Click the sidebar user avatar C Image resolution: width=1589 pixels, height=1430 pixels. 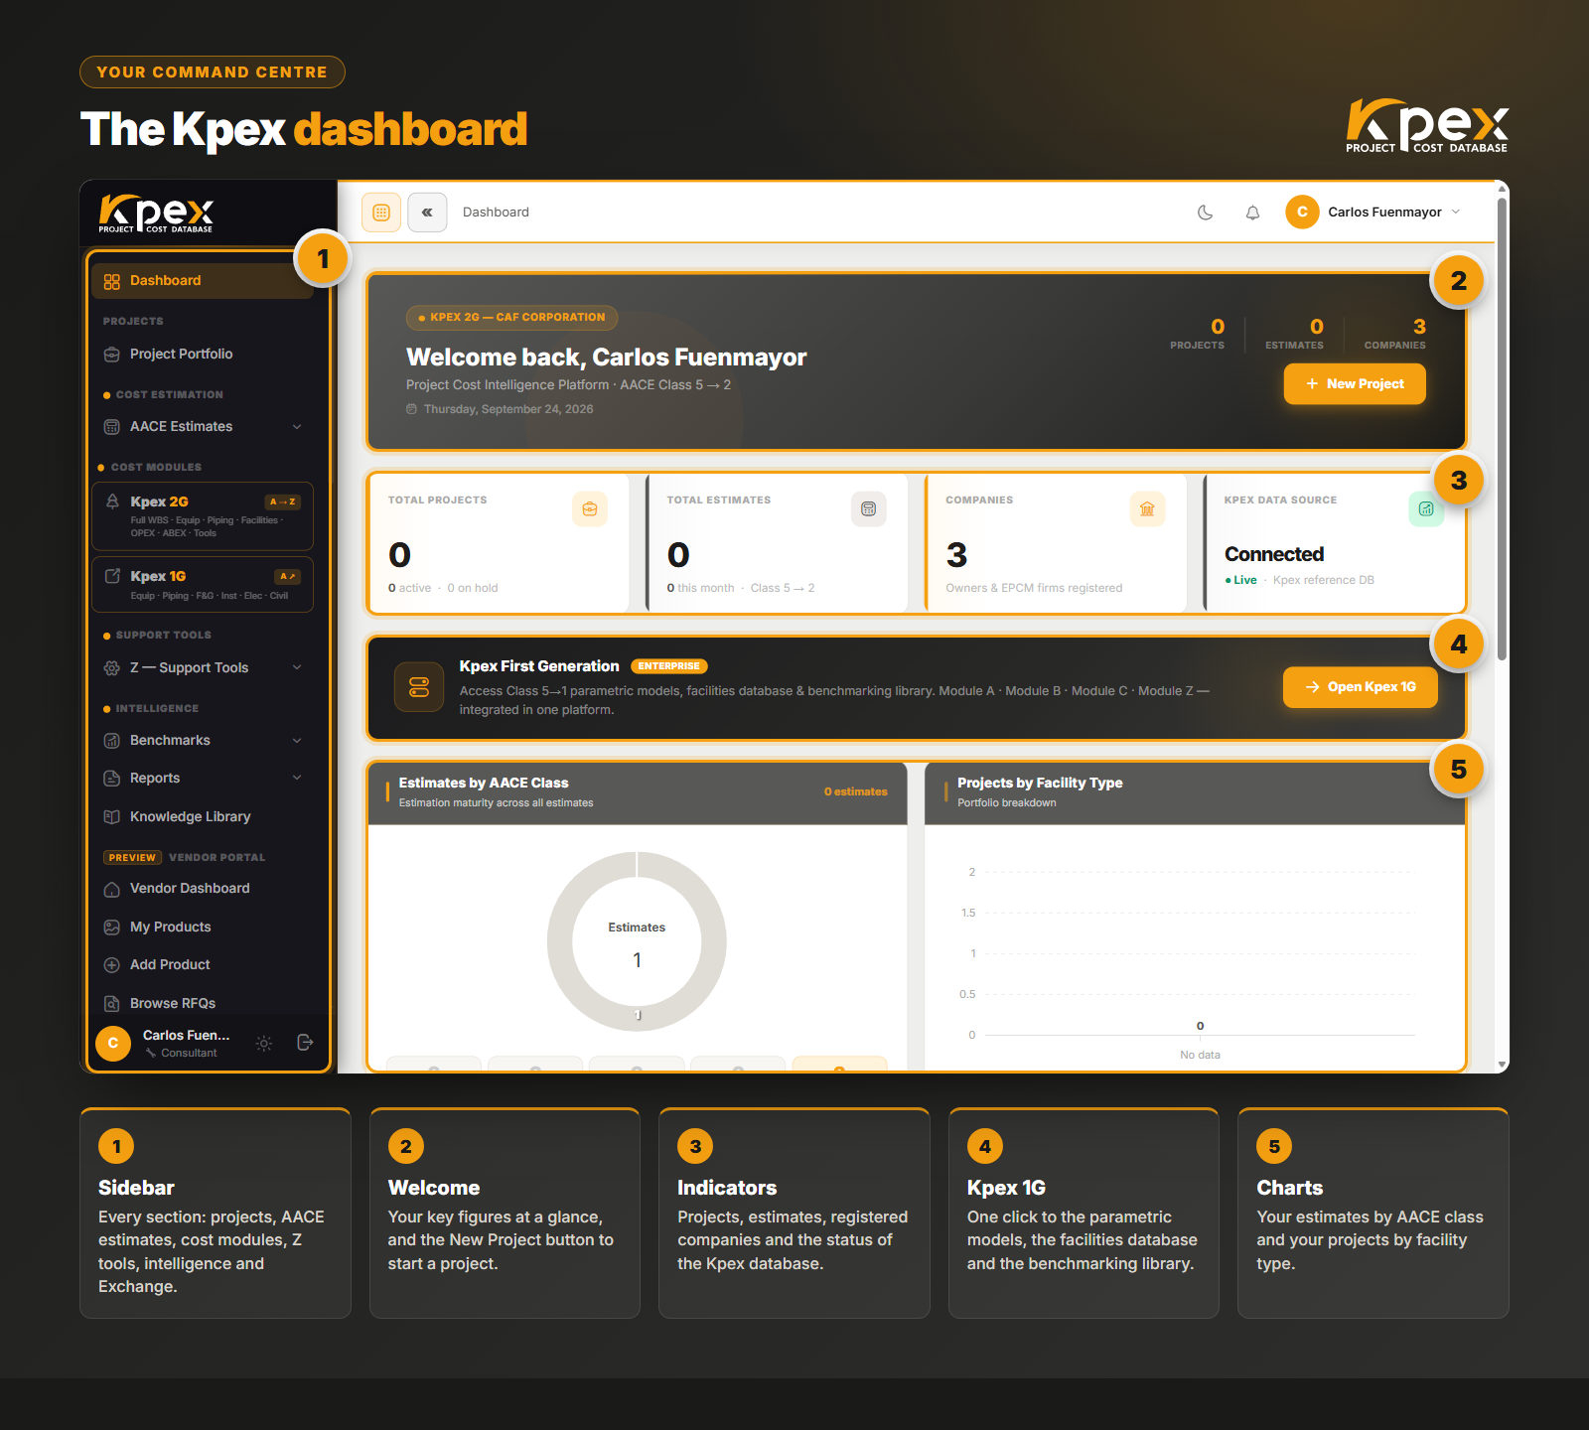113,1044
